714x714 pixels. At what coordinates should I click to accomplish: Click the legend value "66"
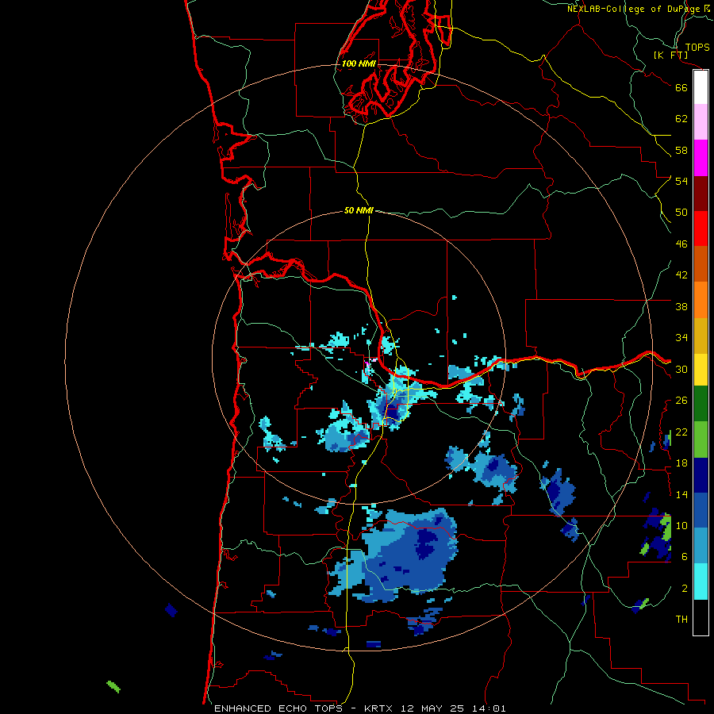click(681, 87)
